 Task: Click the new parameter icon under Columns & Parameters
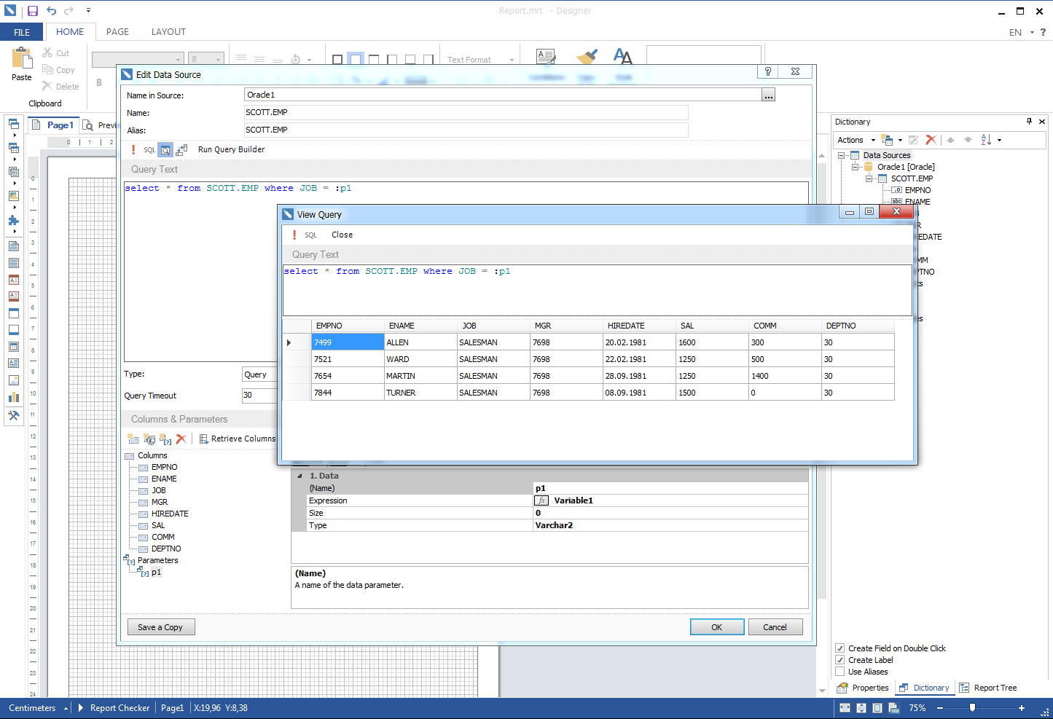point(165,439)
